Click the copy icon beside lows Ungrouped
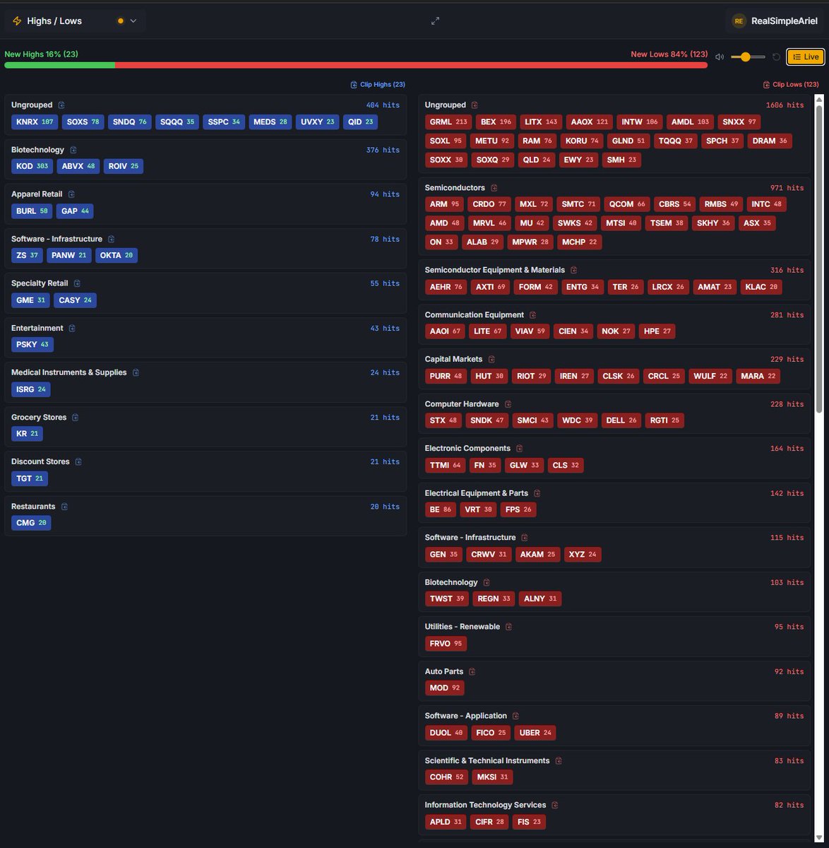This screenshot has height=848, width=829. click(x=475, y=105)
